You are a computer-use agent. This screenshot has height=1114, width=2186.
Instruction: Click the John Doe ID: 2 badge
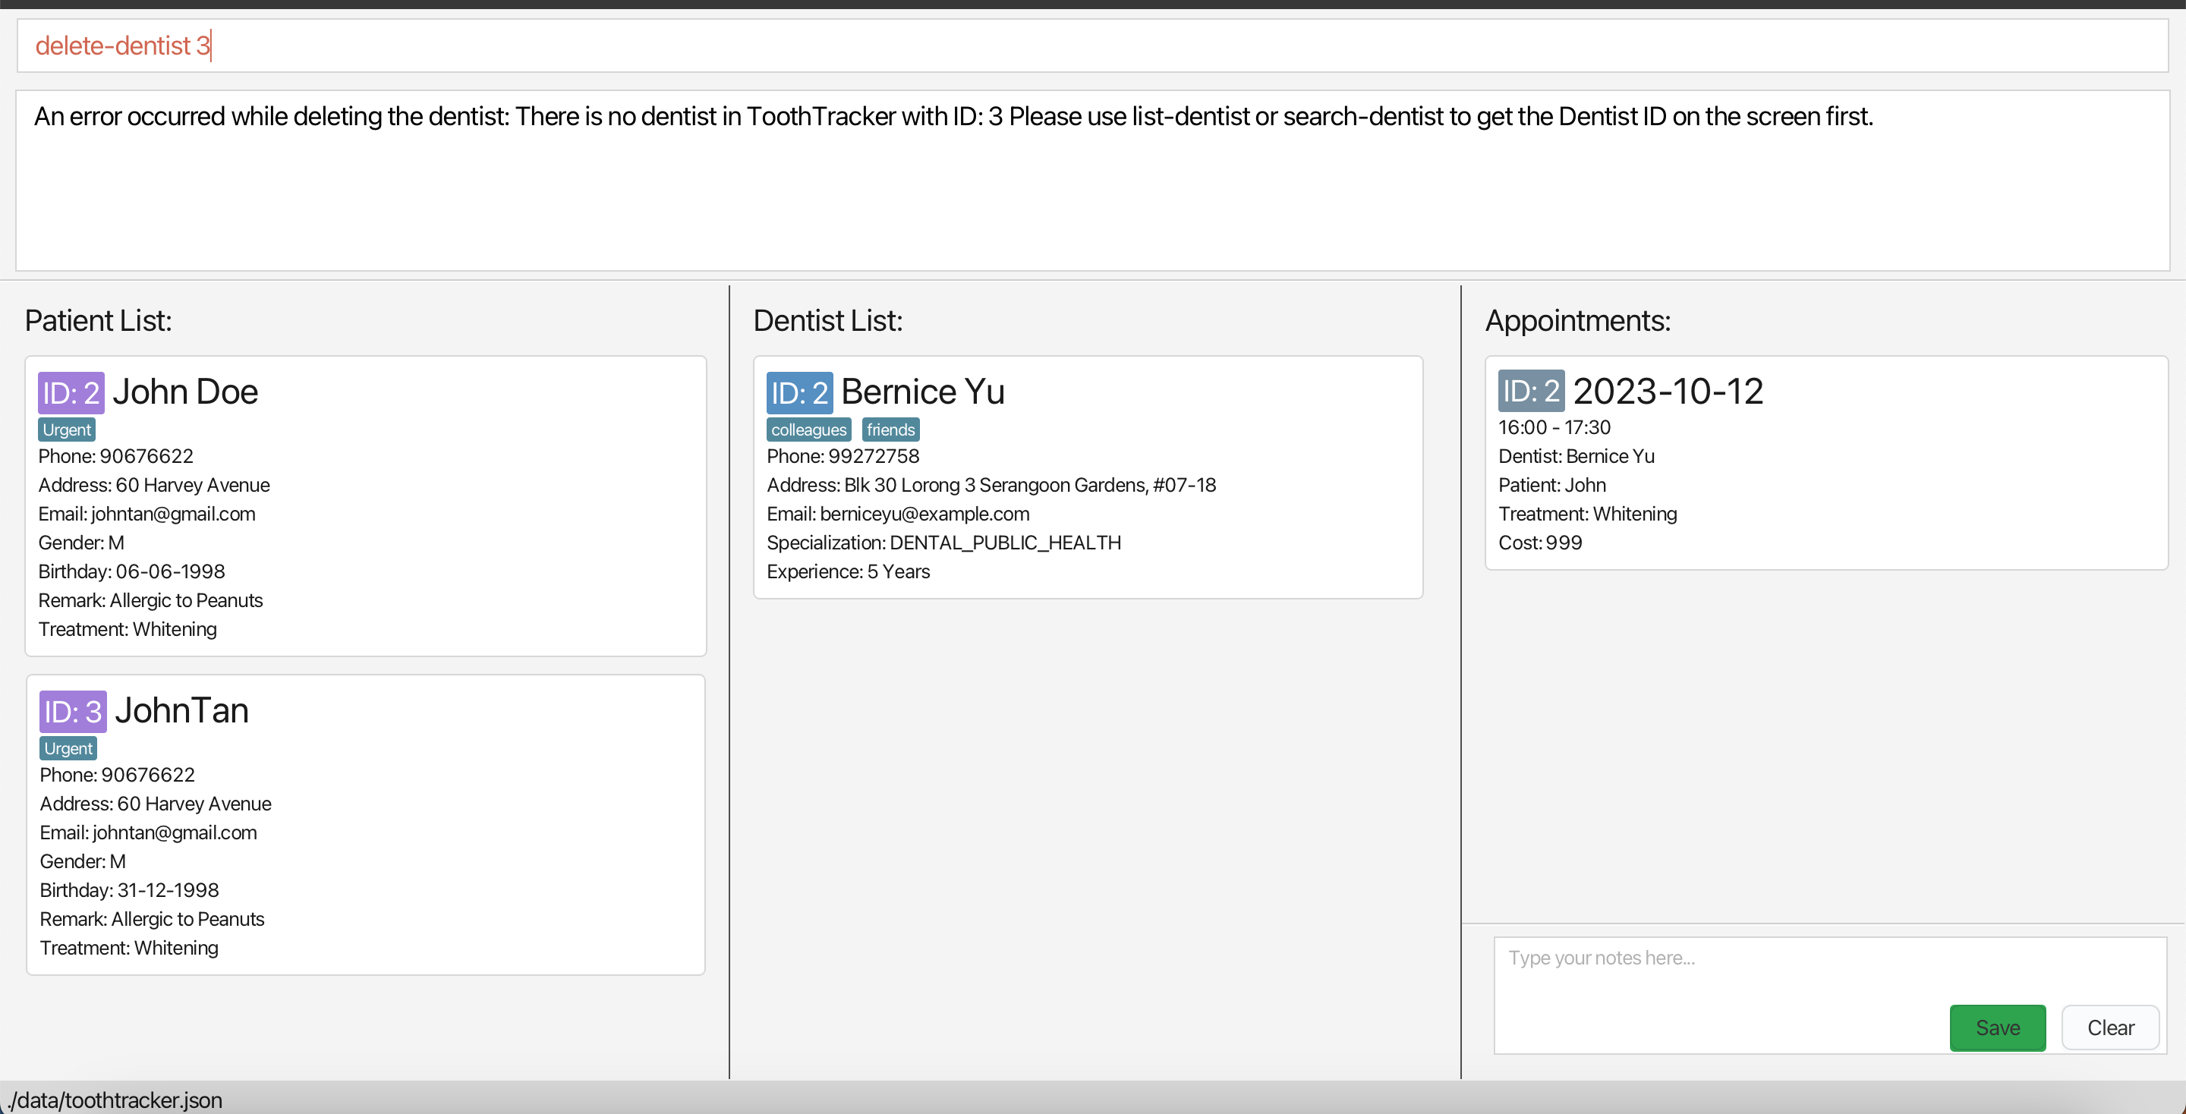tap(71, 393)
